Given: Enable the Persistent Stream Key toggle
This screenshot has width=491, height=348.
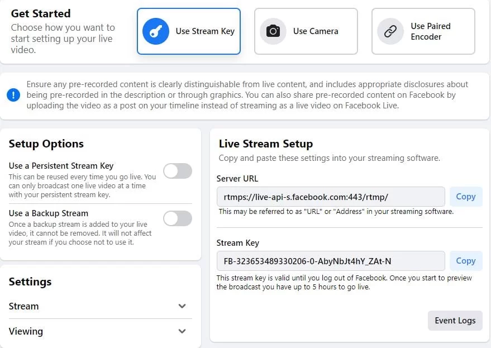Looking at the screenshot, I should click(178, 171).
